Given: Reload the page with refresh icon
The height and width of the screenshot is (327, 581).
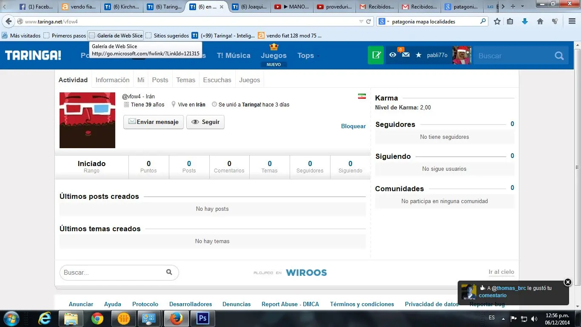Looking at the screenshot, I should pos(368,21).
